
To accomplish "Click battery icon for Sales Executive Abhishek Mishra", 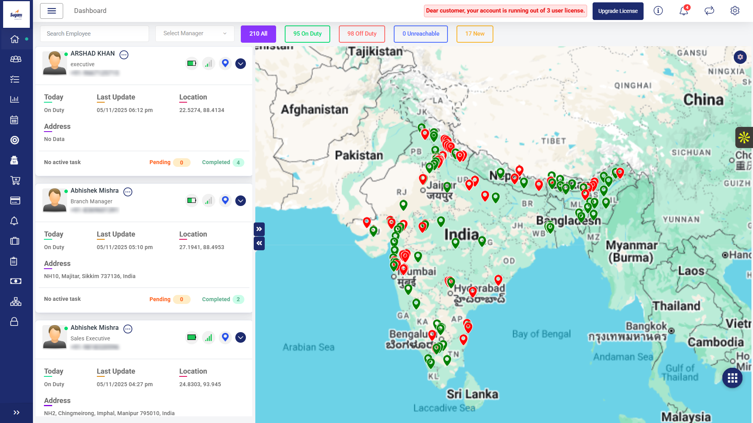I will coord(192,338).
